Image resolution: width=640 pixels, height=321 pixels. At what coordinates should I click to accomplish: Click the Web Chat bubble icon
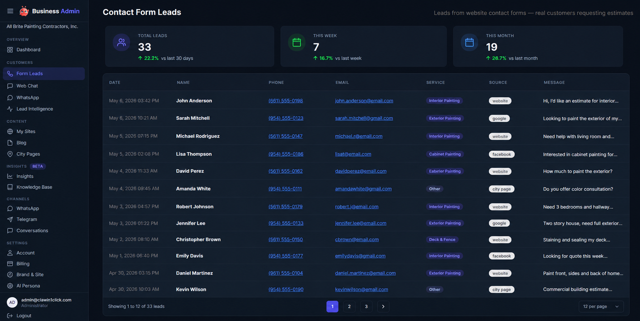click(10, 86)
